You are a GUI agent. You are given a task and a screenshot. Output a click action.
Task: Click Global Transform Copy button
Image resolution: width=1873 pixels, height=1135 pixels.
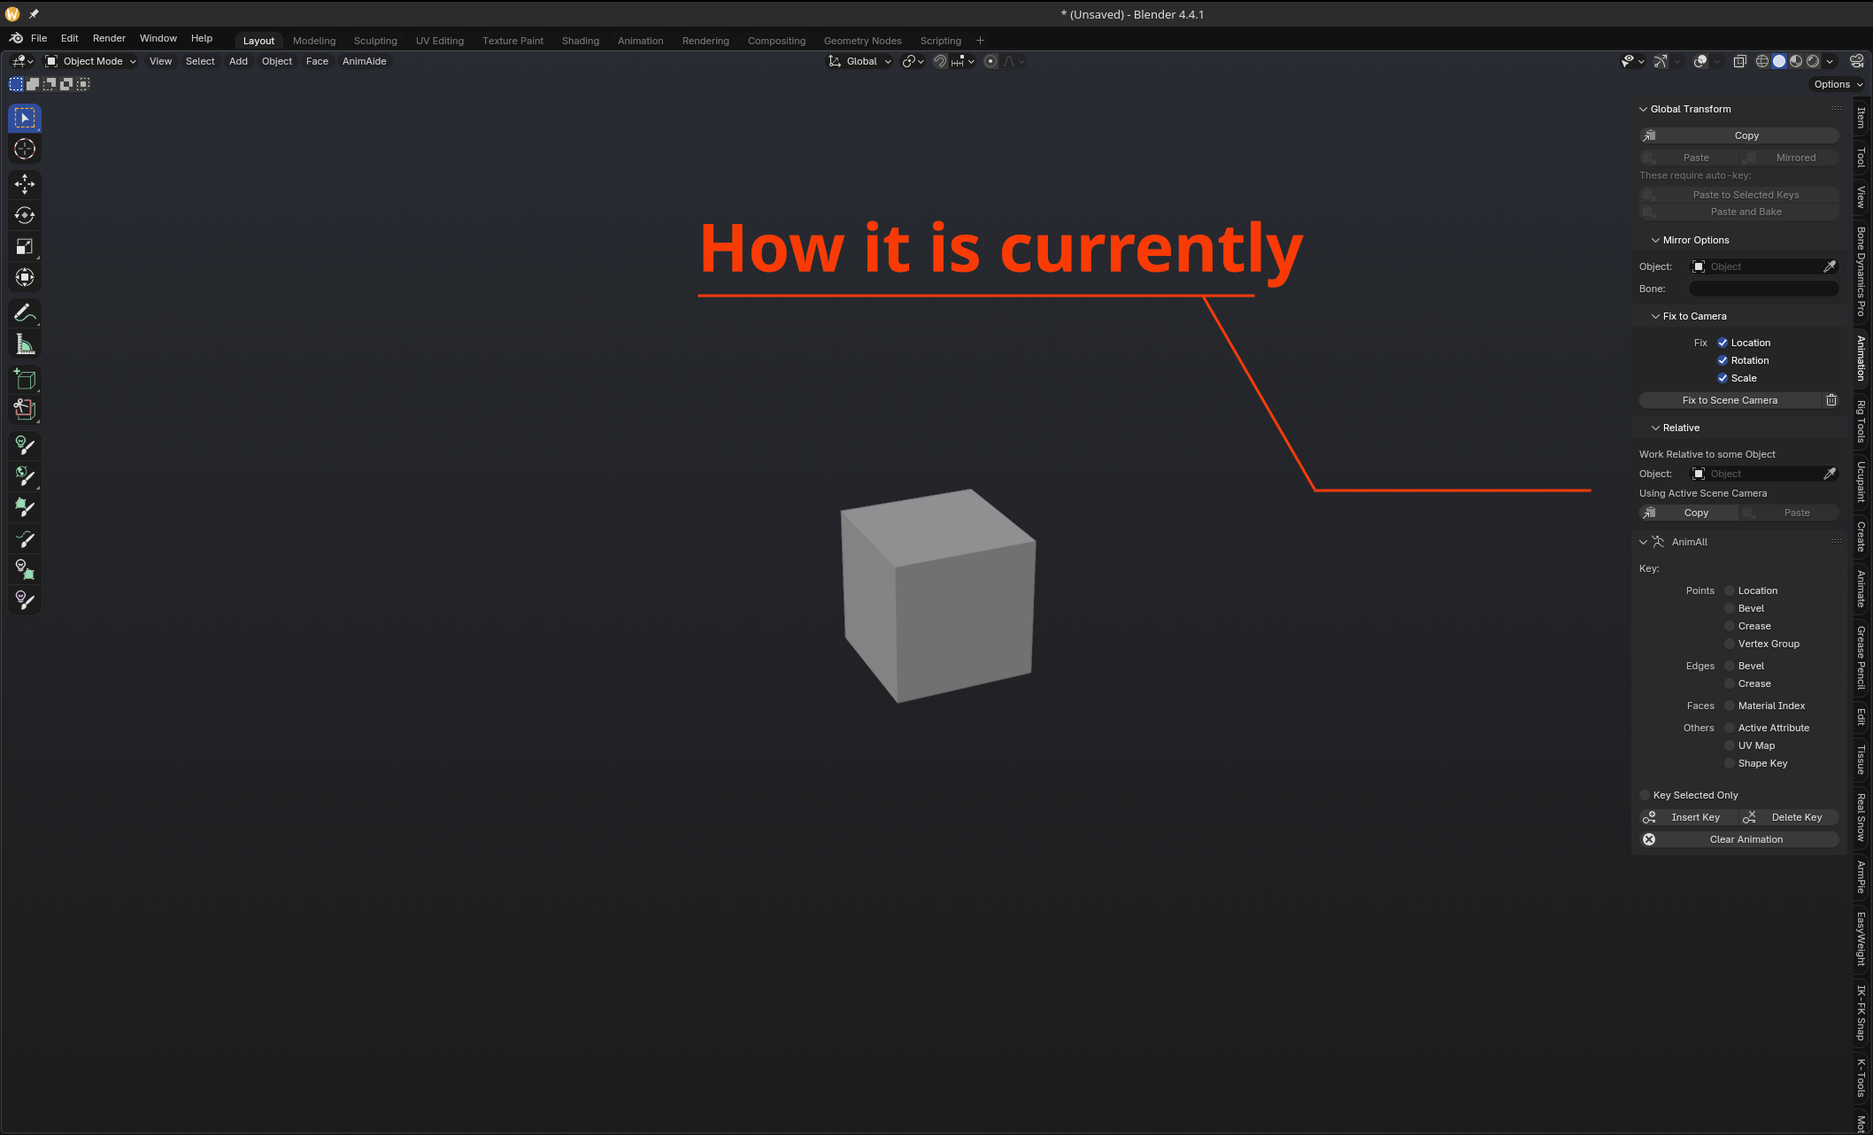point(1739,135)
